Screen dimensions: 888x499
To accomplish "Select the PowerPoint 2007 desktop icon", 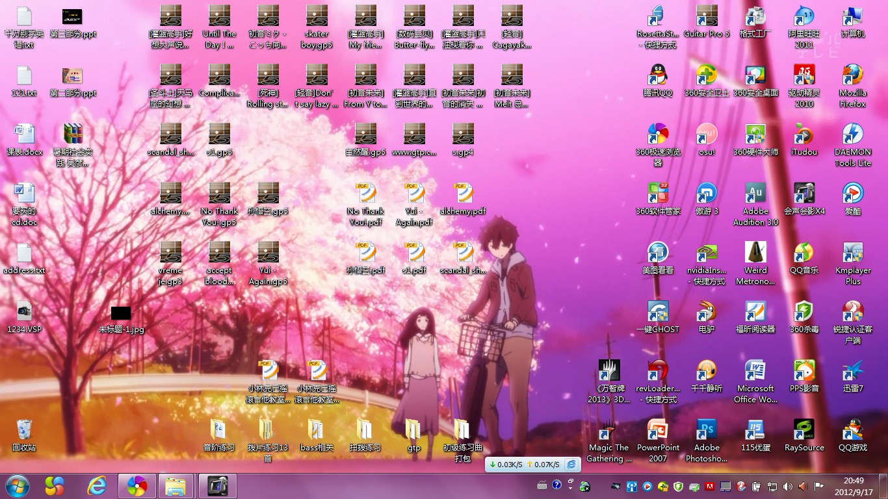I will click(x=658, y=430).
